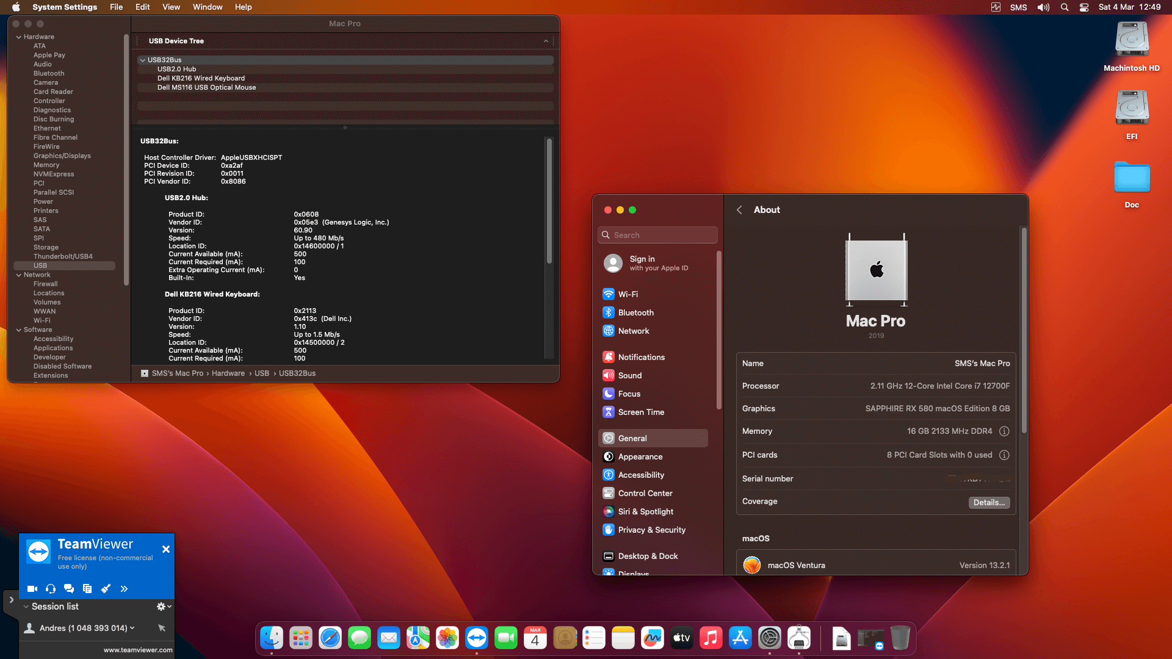Open TeamViewer session settings gear dropdown

[163, 607]
